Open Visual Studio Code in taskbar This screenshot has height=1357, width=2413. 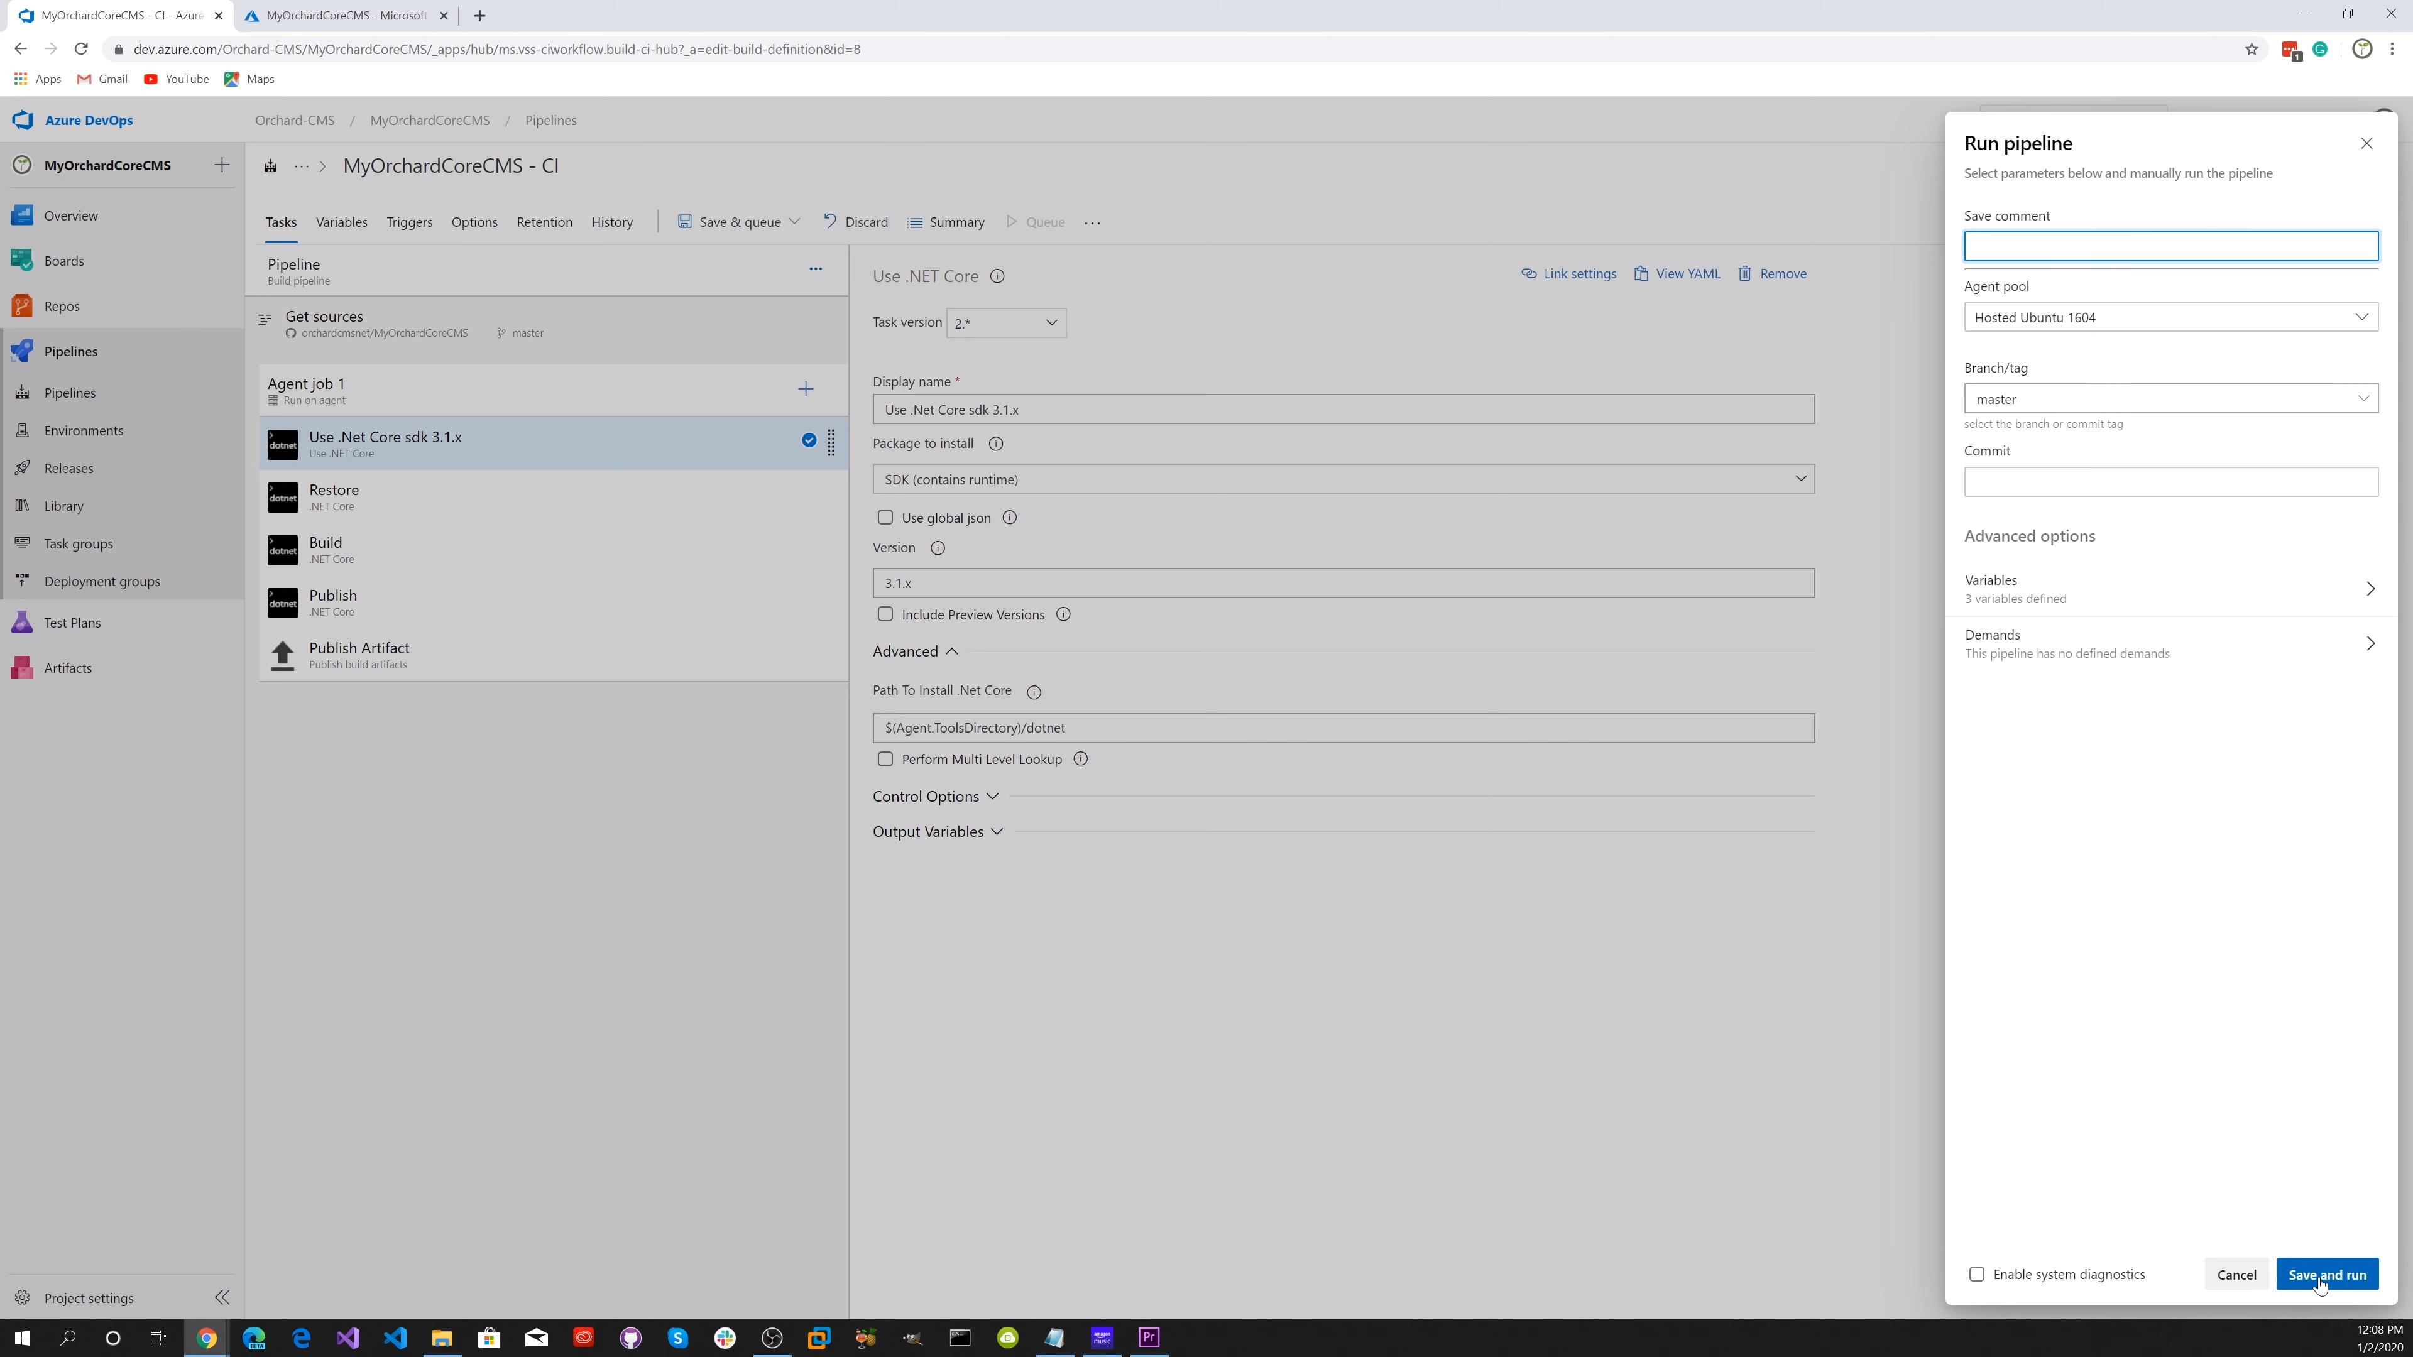pyautogui.click(x=395, y=1338)
